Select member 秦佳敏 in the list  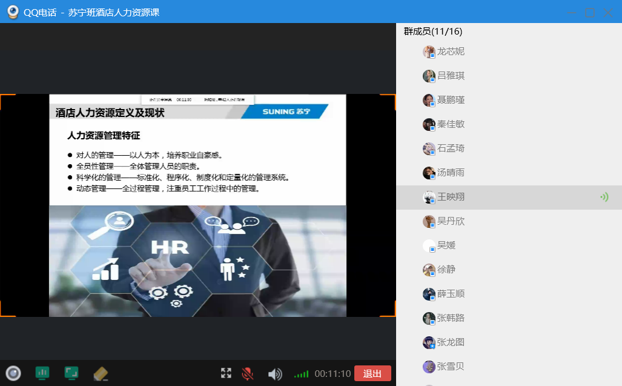(x=451, y=124)
